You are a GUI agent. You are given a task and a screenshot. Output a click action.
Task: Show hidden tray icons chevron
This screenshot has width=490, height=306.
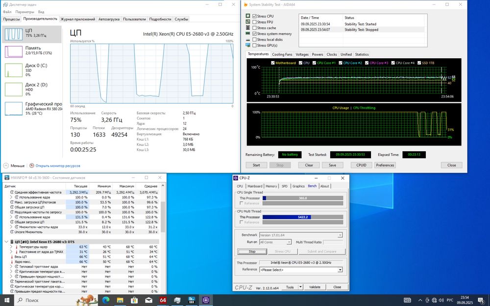tap(420, 300)
